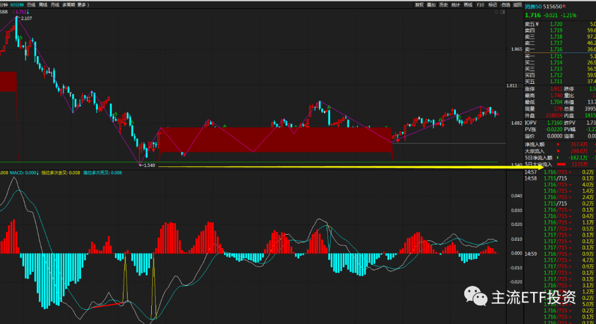Click the price axis label 1.811
This screenshot has width=596, height=324.
pyautogui.click(x=512, y=86)
